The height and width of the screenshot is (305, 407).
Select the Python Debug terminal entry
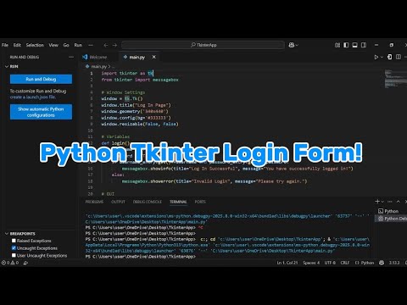391,219
